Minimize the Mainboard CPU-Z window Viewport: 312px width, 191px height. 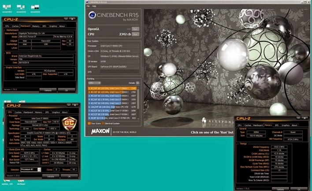(x=66, y=19)
